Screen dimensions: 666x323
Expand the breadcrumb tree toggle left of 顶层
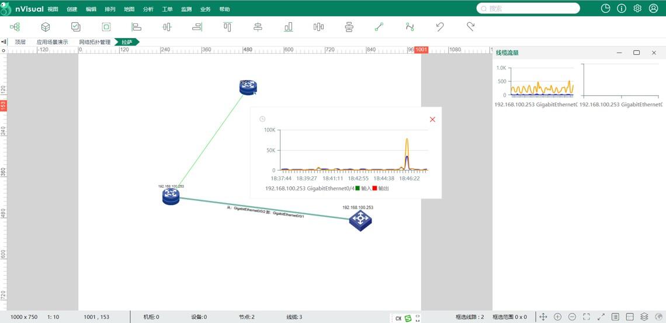click(x=4, y=42)
